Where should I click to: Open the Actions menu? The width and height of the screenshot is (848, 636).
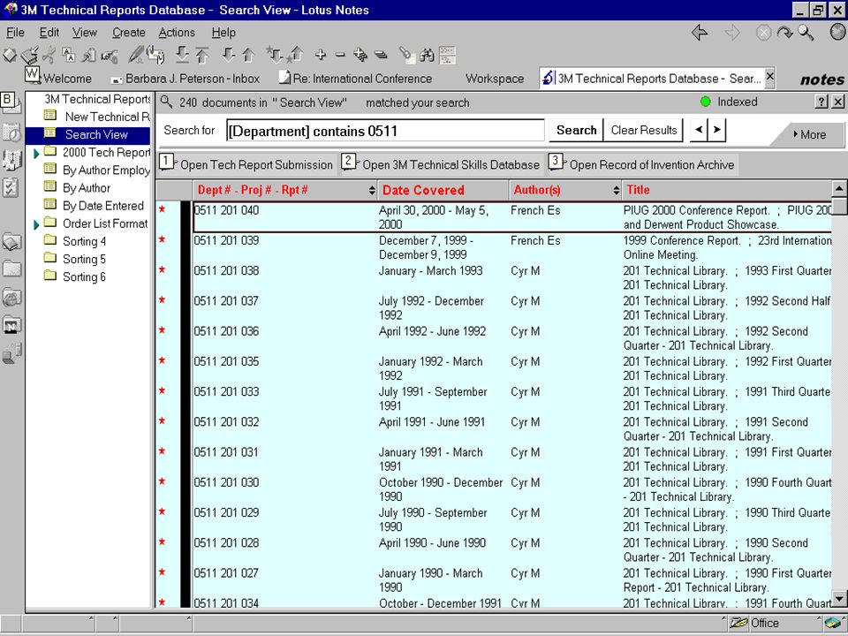(177, 33)
